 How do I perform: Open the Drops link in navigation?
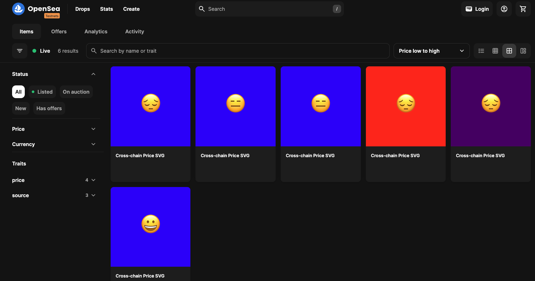click(x=82, y=9)
